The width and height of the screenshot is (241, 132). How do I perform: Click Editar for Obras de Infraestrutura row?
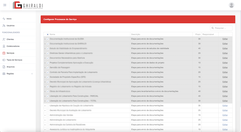point(225,91)
